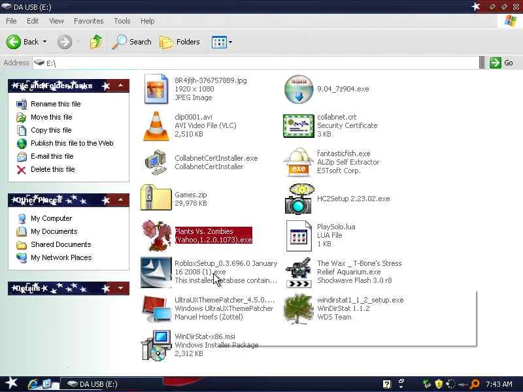Click the WinDirStat-x86.msi file name
Image resolution: width=523 pixels, height=392 pixels.
[205, 336]
